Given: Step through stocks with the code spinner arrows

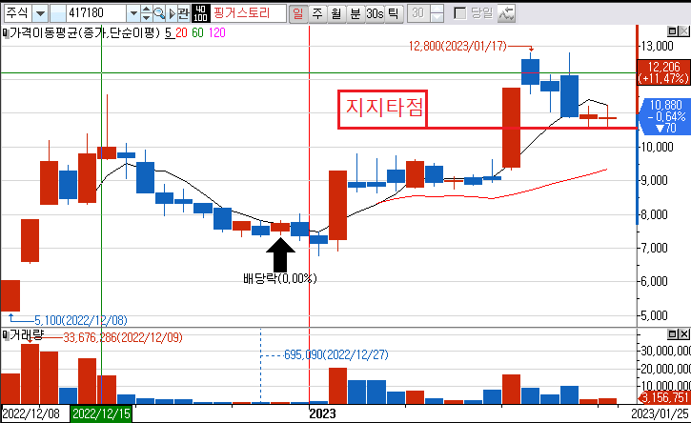Looking at the screenshot, I should pos(147,13).
